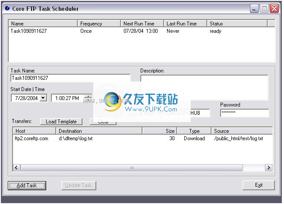Click the '07/28/04 13:00' next run cell

141,31
